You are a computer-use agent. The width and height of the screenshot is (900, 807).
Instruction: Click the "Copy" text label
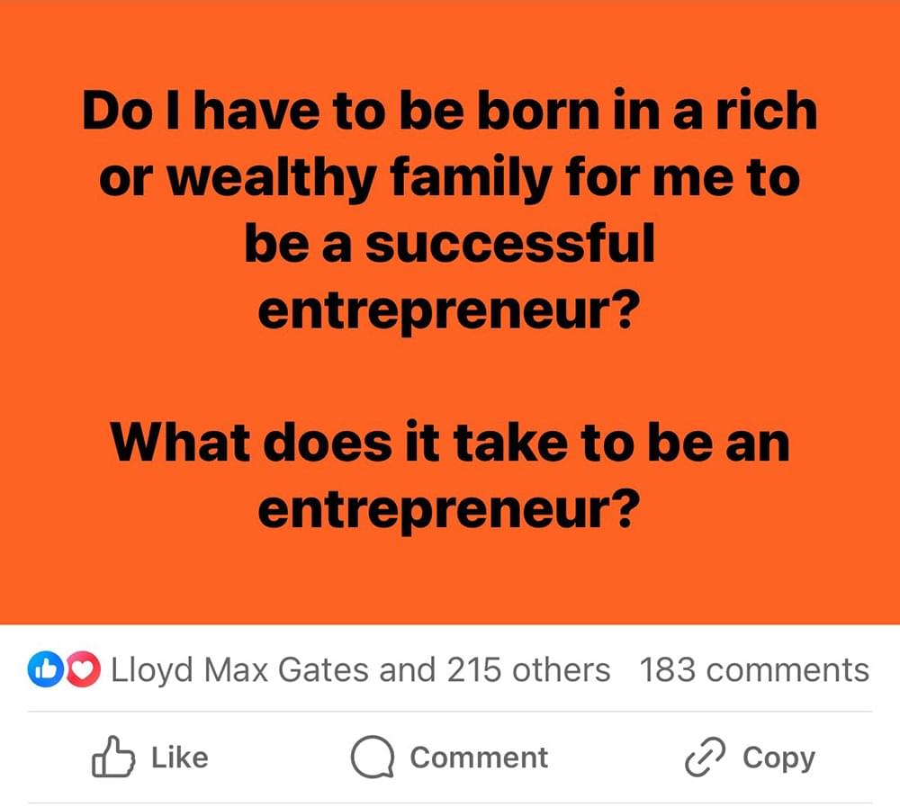(778, 758)
